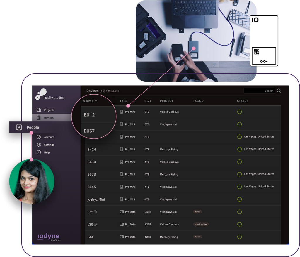
Task: Open the B573 device row
Action: pyautogui.click(x=183, y=174)
